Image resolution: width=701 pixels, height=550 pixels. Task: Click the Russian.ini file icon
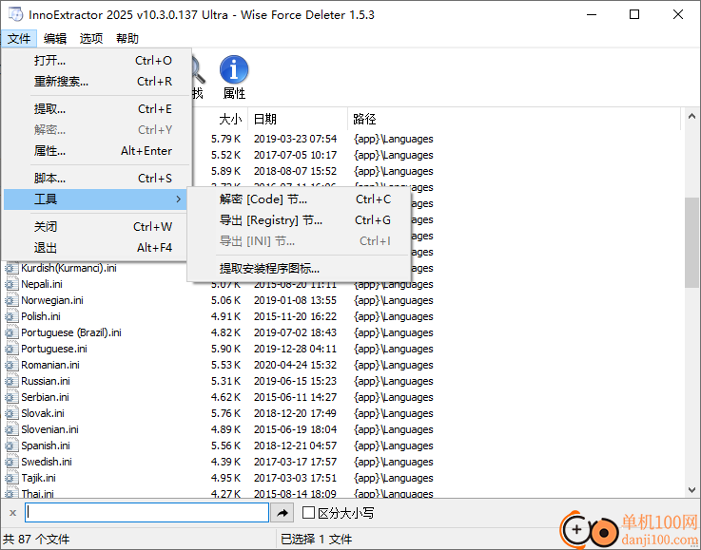point(10,381)
